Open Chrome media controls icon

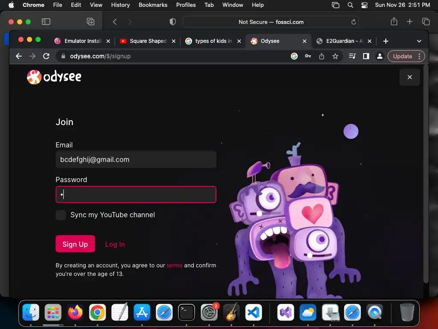[x=352, y=56]
